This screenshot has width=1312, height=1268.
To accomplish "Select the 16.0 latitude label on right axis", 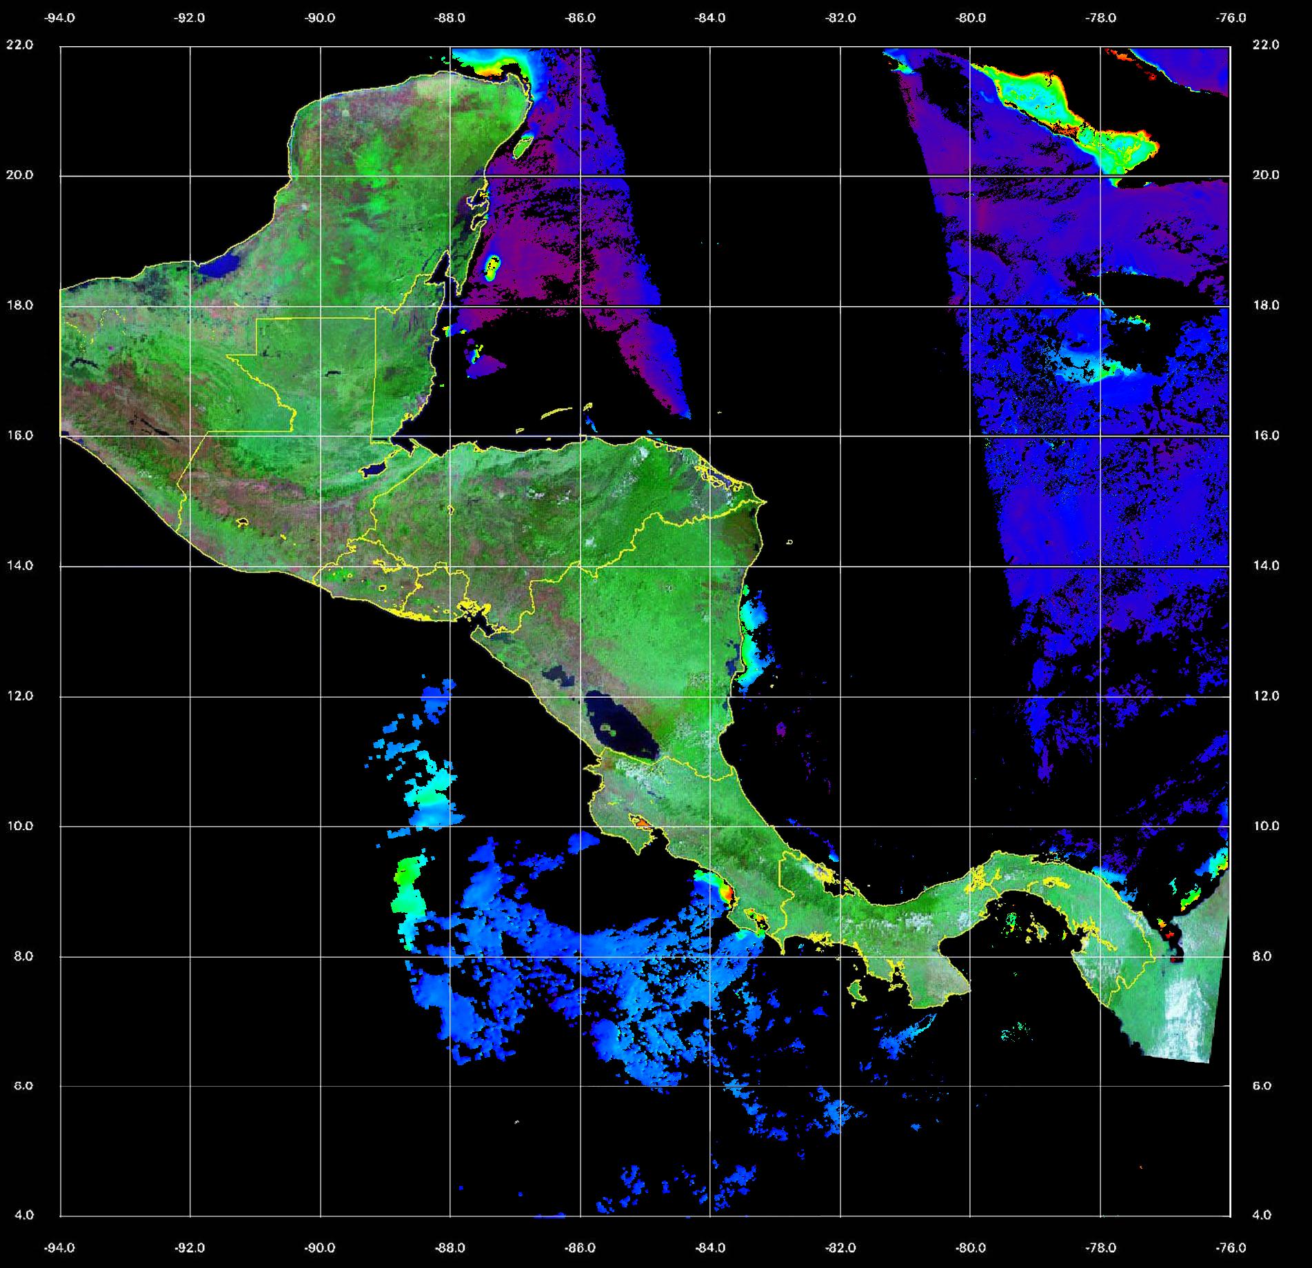I will click(x=1264, y=435).
